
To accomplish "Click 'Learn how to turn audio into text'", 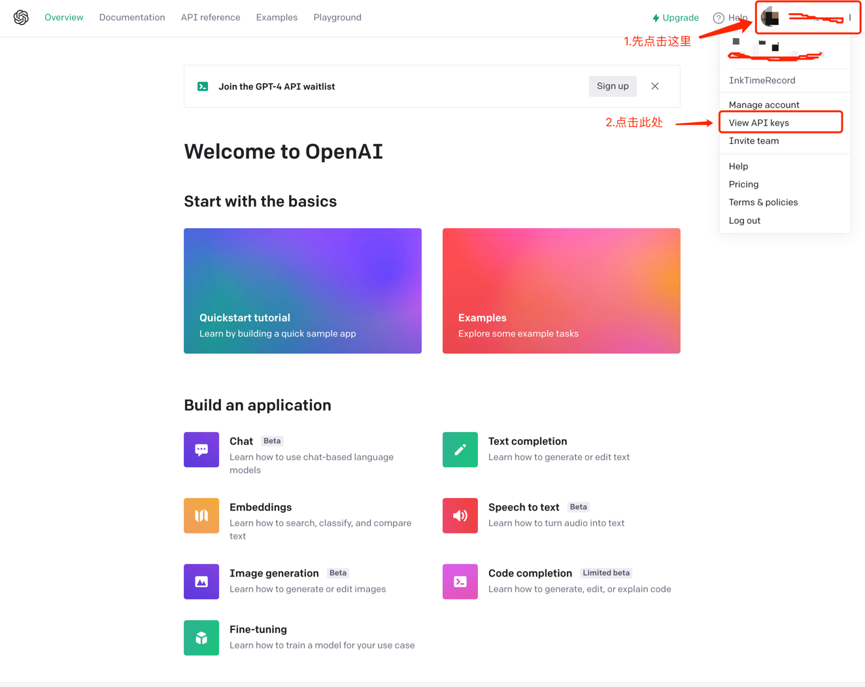I will tap(556, 523).
